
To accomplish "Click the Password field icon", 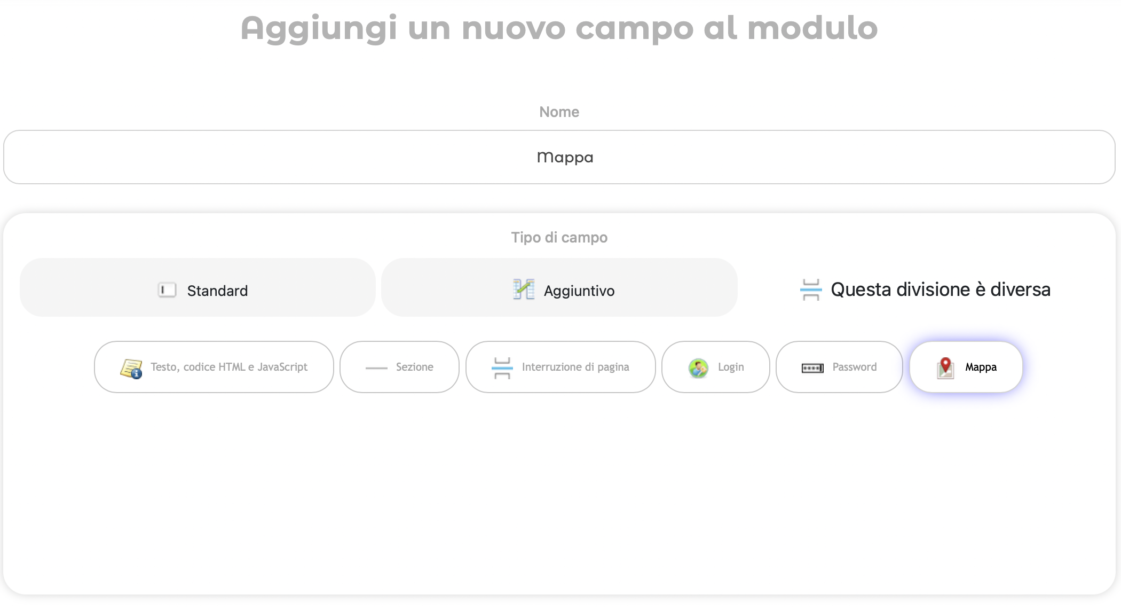I will [x=812, y=368].
